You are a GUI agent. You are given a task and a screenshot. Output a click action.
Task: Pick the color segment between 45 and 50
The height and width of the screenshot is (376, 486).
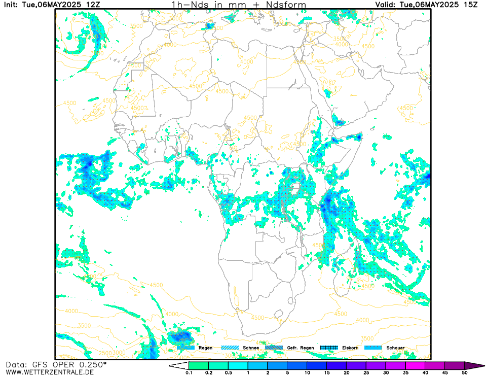coord(455,366)
